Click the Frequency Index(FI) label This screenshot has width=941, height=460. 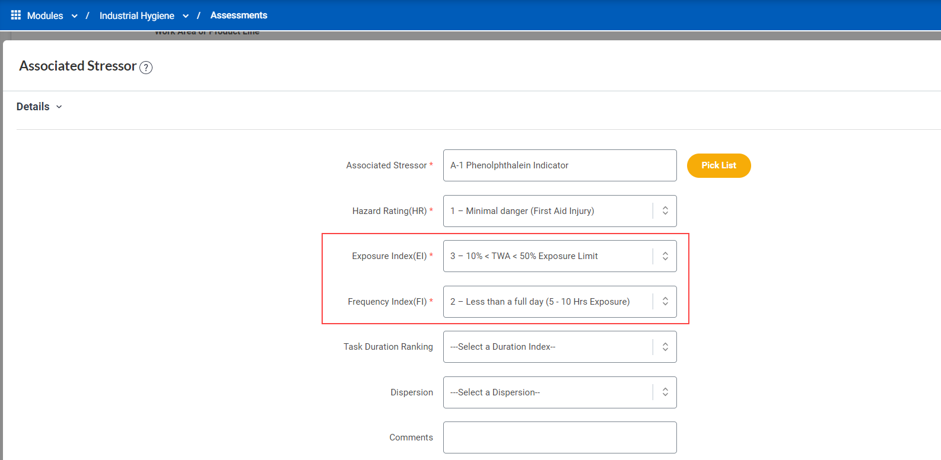[x=387, y=302]
